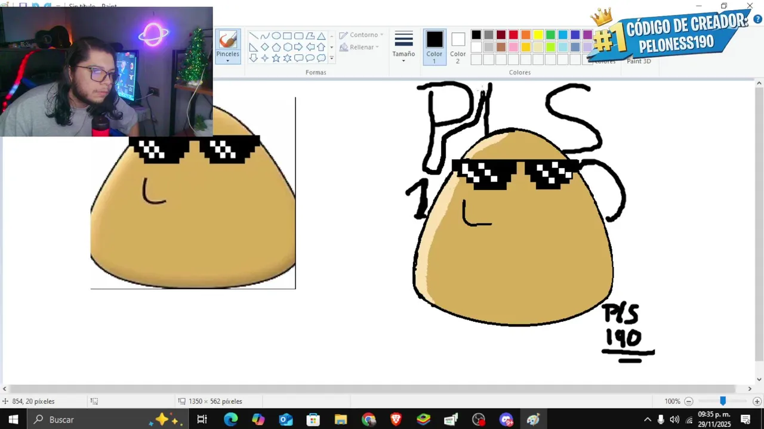Open the Pinceles dropdown arrow

227,60
